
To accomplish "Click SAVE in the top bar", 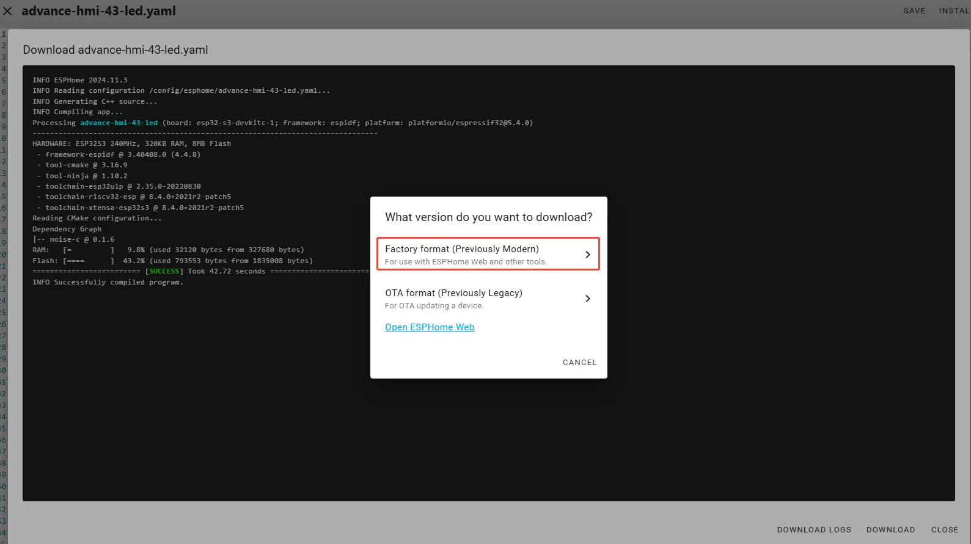I will (914, 11).
